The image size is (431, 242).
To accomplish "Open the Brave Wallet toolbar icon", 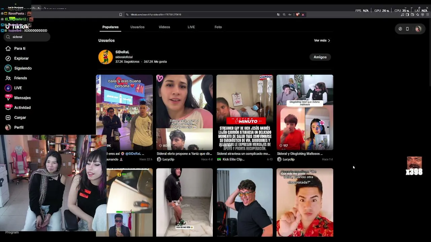I will (412, 14).
